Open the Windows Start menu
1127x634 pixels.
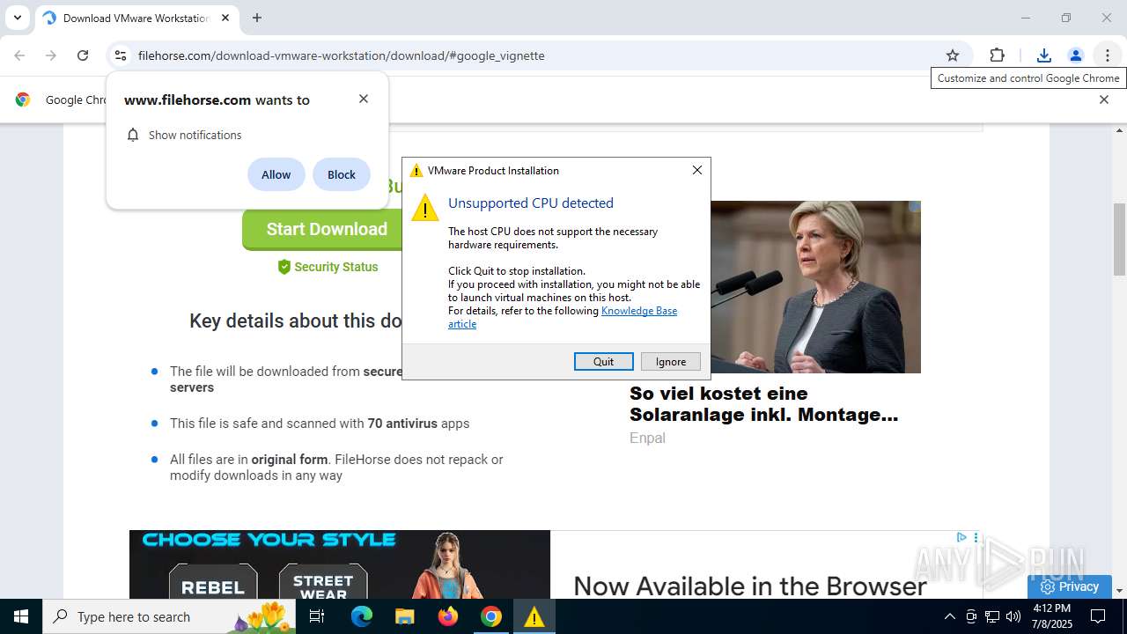[21, 616]
